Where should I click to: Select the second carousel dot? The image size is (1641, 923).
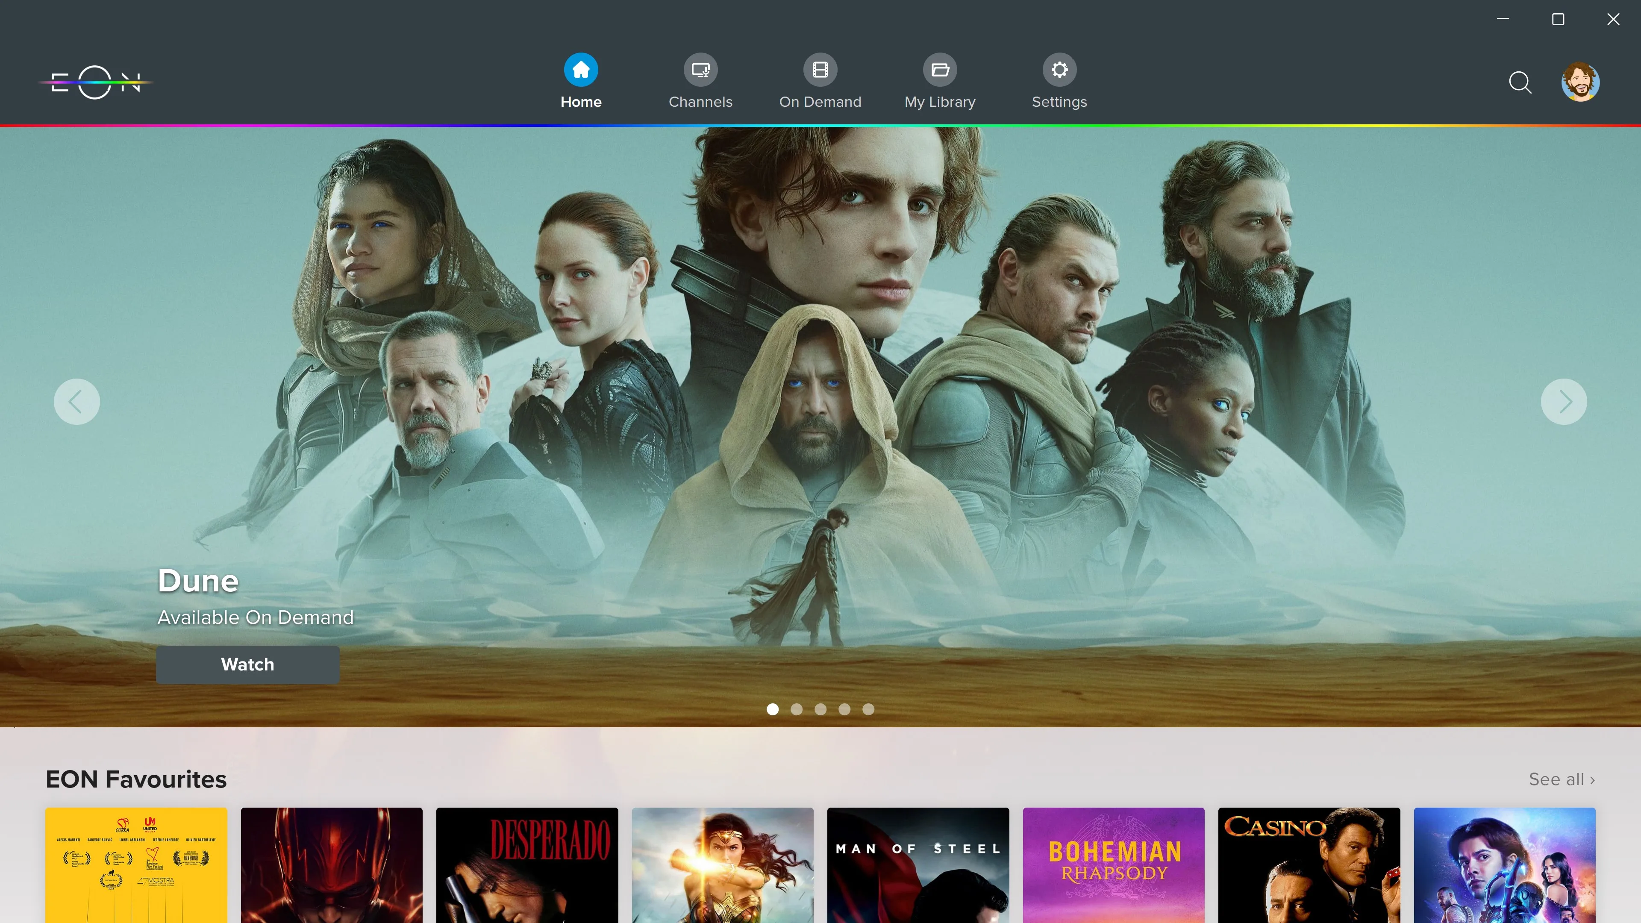click(x=796, y=709)
